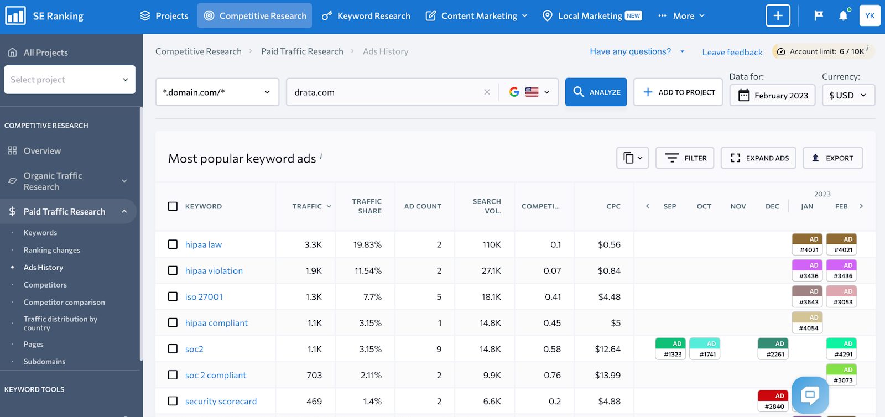Select Ranking changes in sidebar
This screenshot has height=417, width=885.
[x=52, y=250]
